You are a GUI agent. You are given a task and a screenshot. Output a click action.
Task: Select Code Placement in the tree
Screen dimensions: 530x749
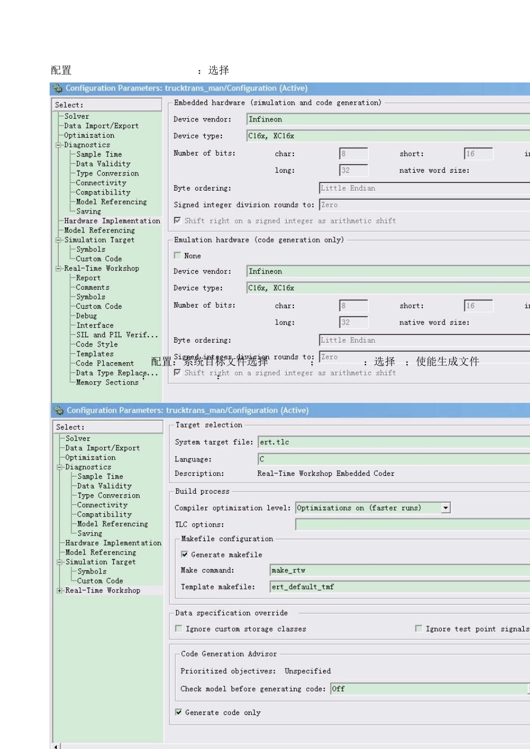coord(105,363)
